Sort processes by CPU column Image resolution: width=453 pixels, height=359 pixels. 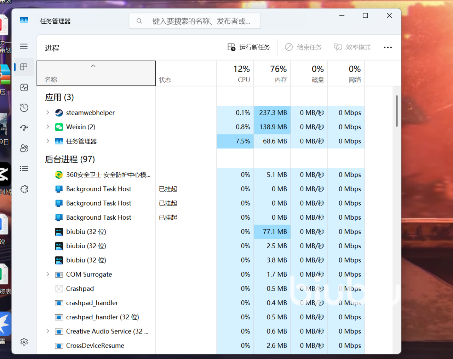pyautogui.click(x=235, y=74)
